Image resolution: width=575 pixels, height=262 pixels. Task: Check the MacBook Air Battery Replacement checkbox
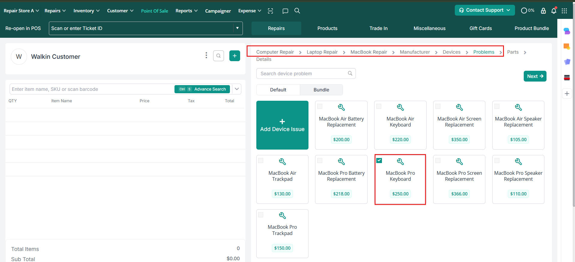(x=320, y=106)
